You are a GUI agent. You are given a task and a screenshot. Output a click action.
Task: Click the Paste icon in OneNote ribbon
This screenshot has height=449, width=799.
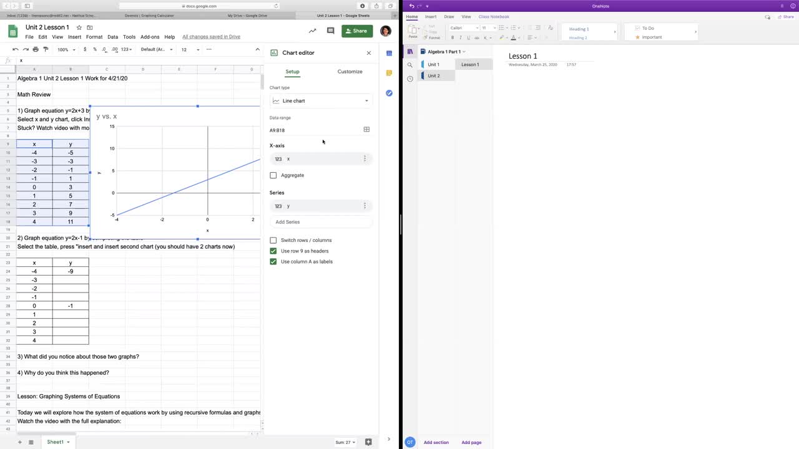(413, 31)
